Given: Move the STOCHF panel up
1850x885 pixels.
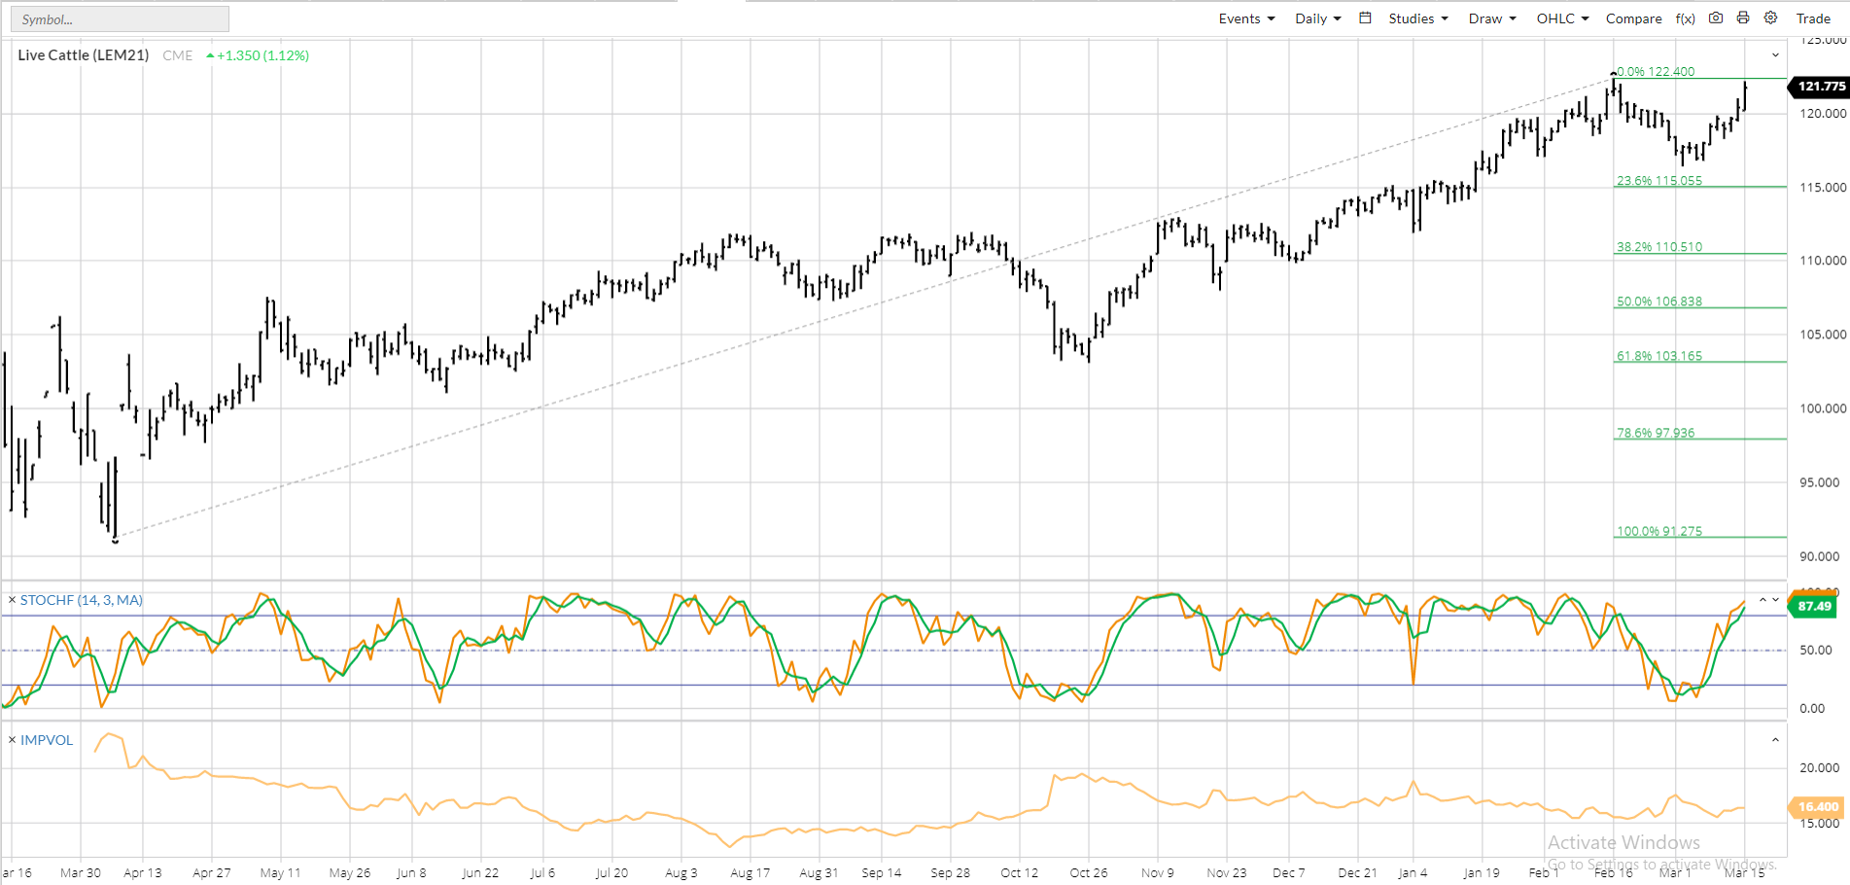Looking at the screenshot, I should pyautogui.click(x=1763, y=600).
